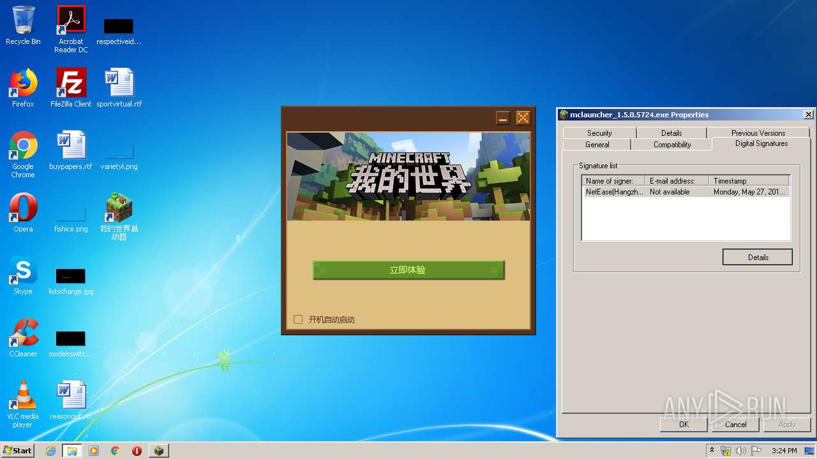The image size is (817, 459).
Task: Sort by Name of signer column
Action: click(613, 180)
